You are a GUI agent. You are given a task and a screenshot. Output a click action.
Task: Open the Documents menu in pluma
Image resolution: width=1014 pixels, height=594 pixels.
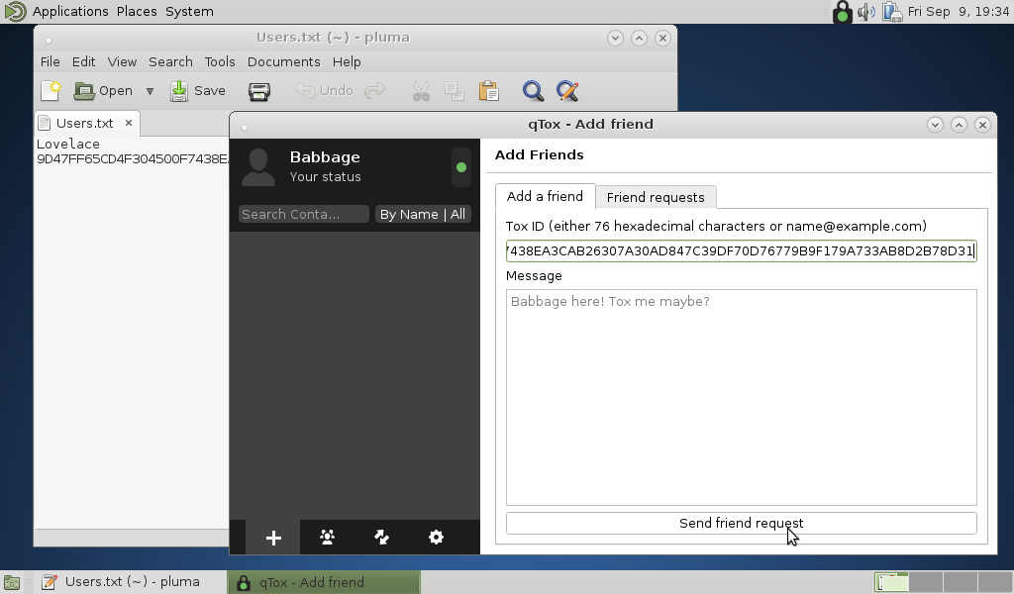283,61
